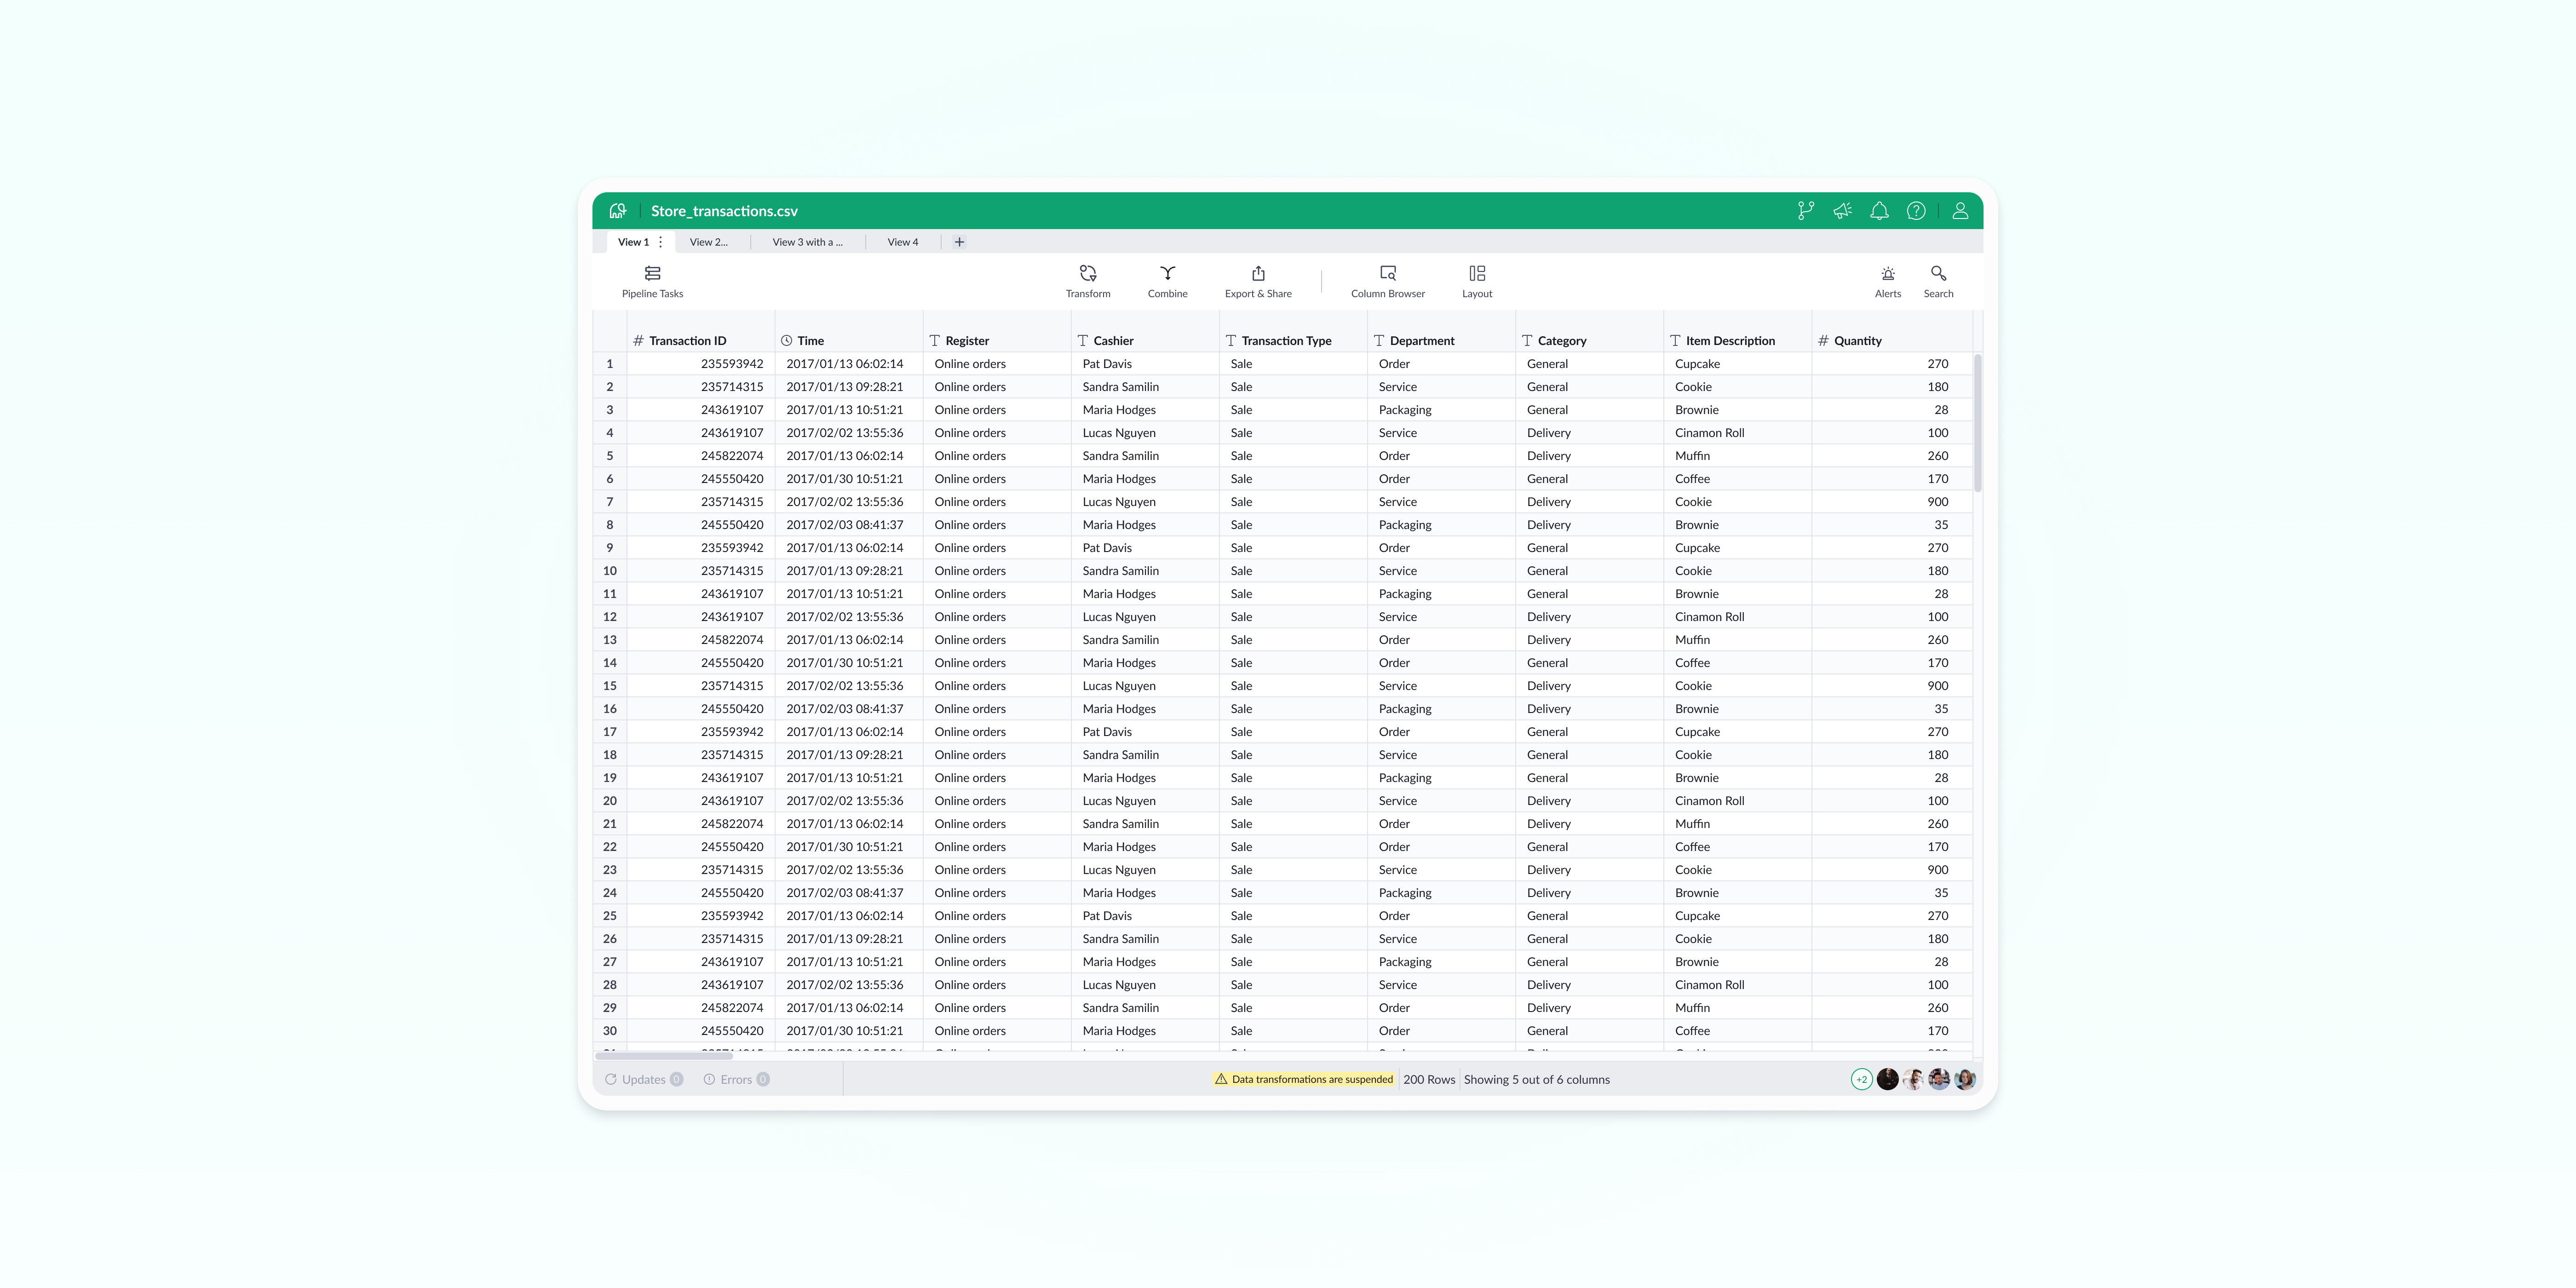Viewport: 2576px width, 1288px height.
Task: Open the branch/version icon in the header
Action: [1805, 211]
